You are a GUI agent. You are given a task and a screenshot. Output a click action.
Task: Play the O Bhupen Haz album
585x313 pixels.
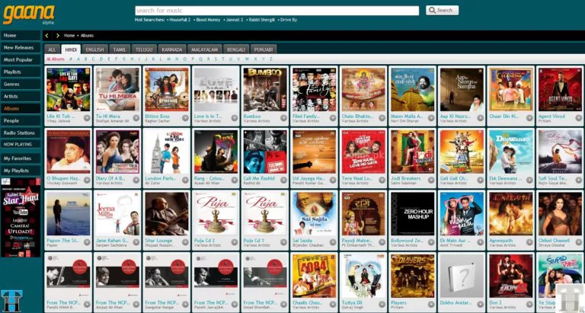coord(87,180)
